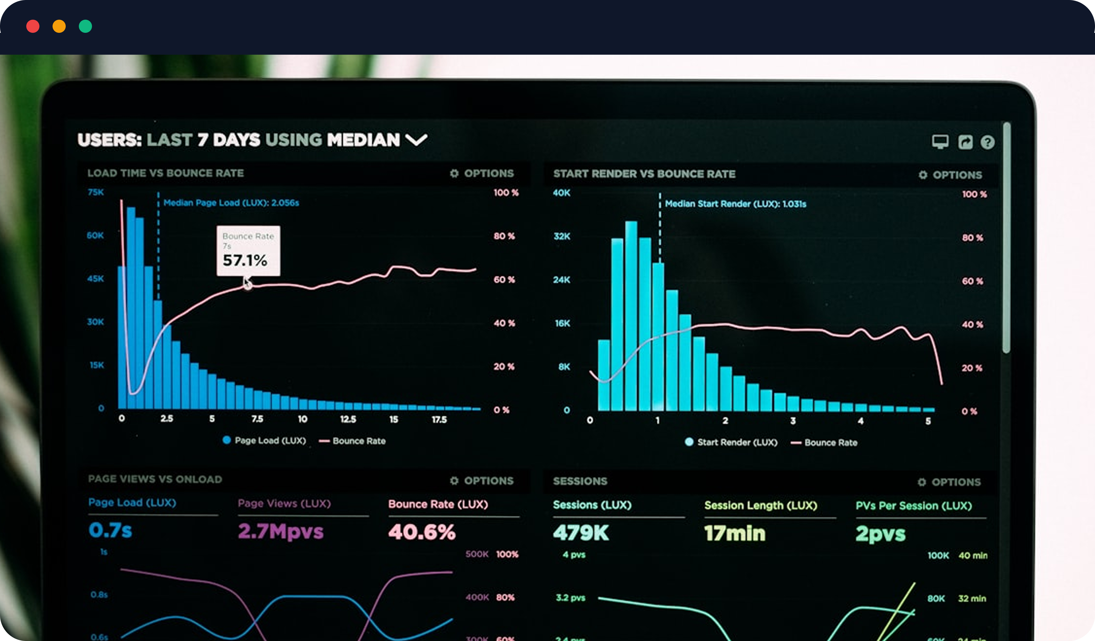Image resolution: width=1095 pixels, height=641 pixels.
Task: Click the 479K sessions value
Action: 581,533
